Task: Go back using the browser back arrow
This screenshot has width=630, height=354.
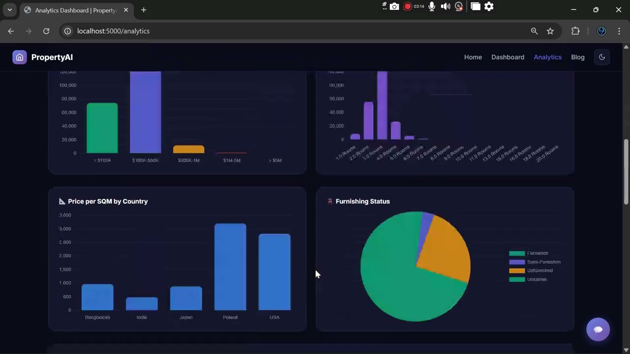Action: [x=11, y=31]
